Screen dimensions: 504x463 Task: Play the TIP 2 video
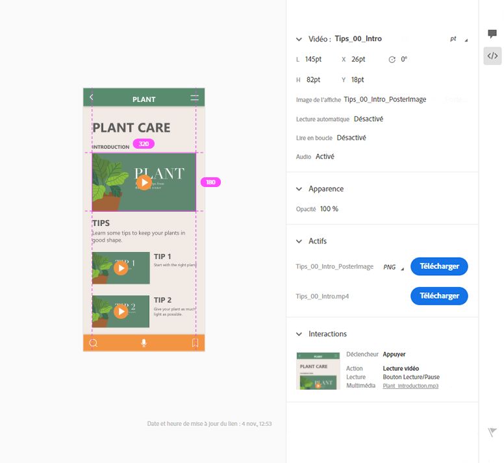coord(121,311)
